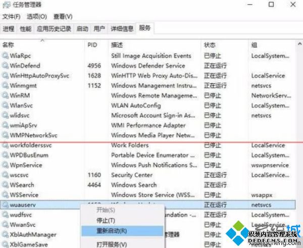Click the gear icon beside wlidsvc
This screenshot has height=248, width=303.
(5, 115)
